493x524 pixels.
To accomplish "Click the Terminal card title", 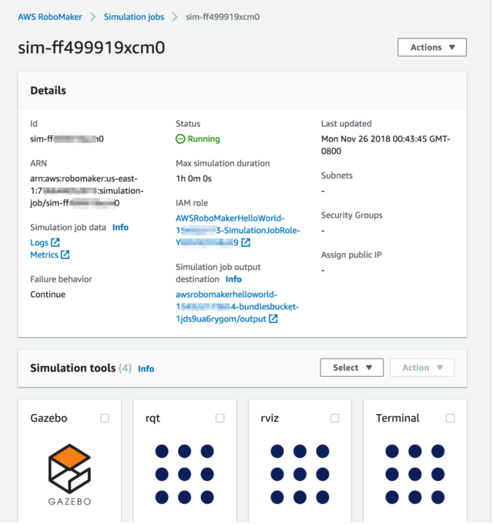I will click(397, 418).
